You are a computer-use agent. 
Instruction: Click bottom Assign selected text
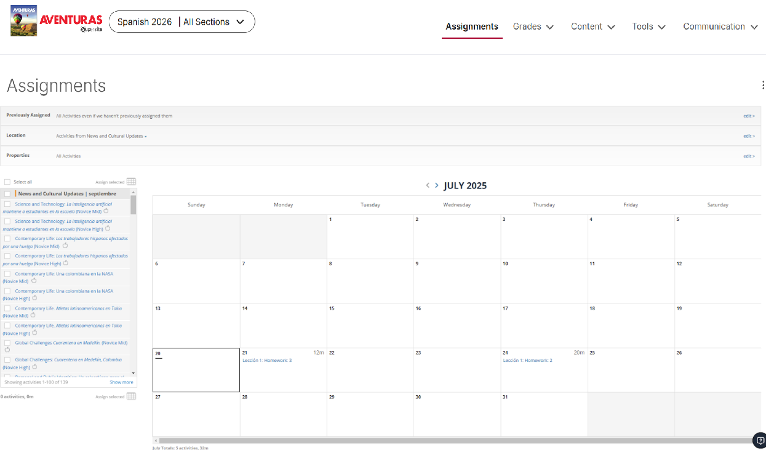coord(110,397)
